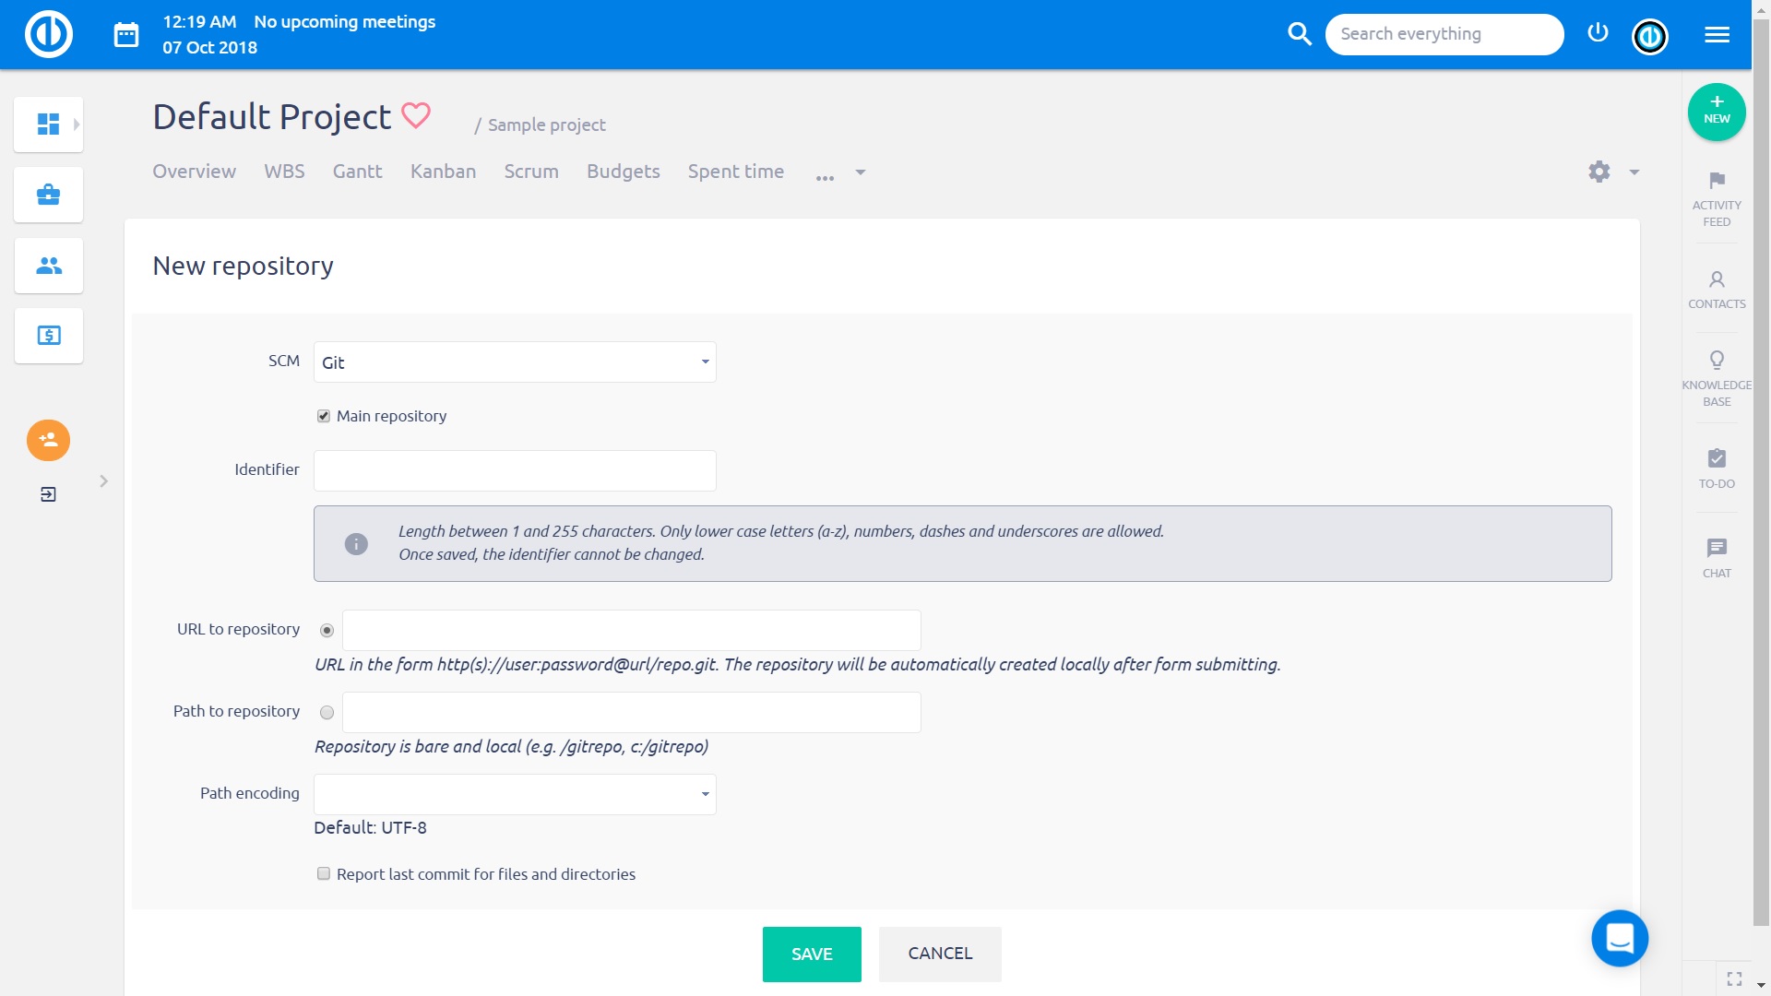1771x996 pixels.
Task: Open the Path encoding dropdown
Action: (x=515, y=794)
